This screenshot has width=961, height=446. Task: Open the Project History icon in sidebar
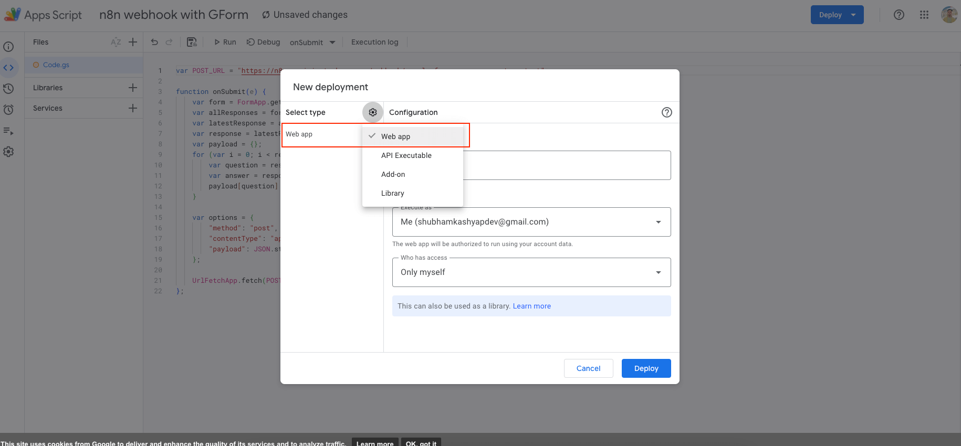8,89
